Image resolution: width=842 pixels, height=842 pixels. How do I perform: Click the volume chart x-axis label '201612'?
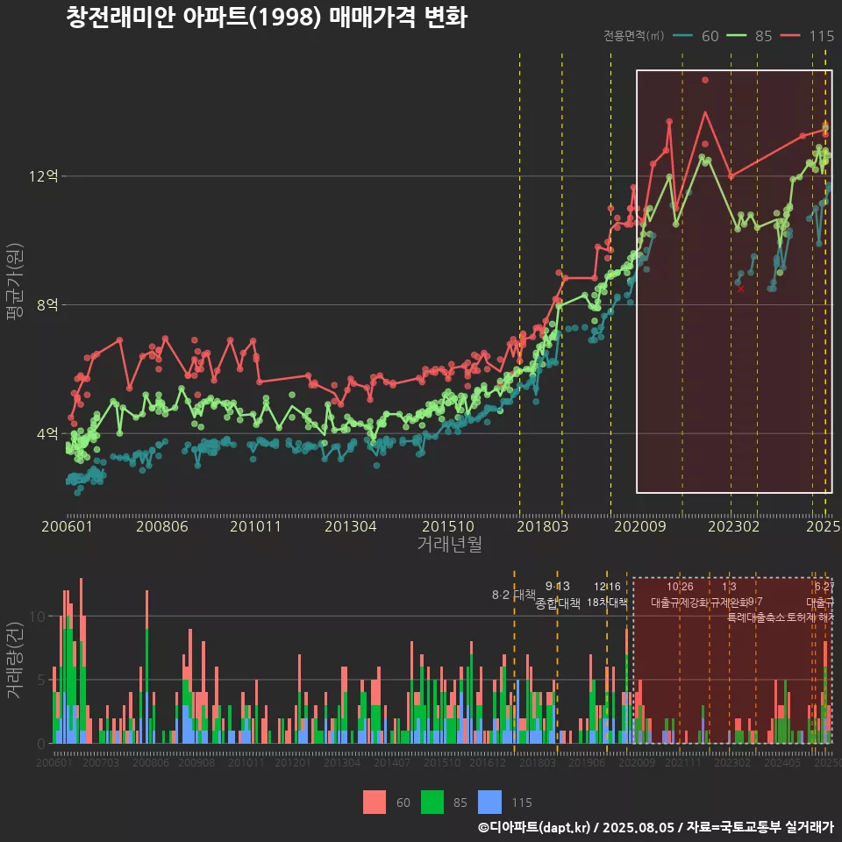click(x=488, y=762)
